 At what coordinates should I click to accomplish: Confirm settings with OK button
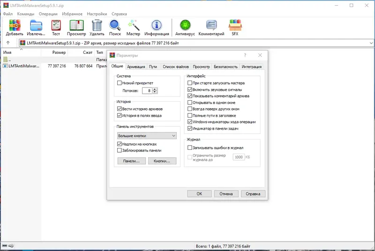[x=199, y=194]
